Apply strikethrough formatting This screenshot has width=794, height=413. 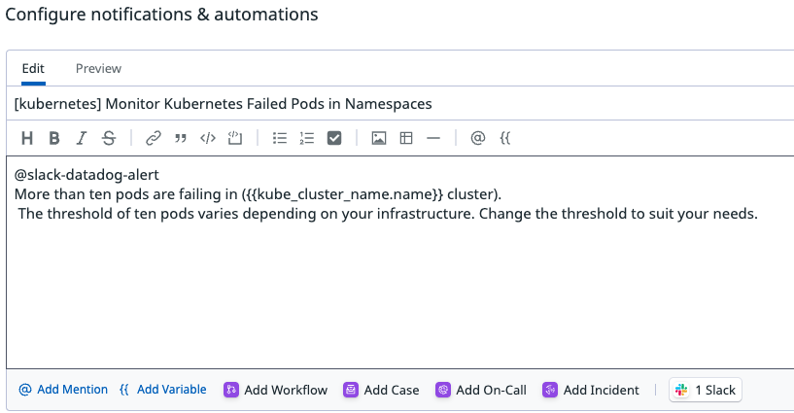tap(109, 138)
